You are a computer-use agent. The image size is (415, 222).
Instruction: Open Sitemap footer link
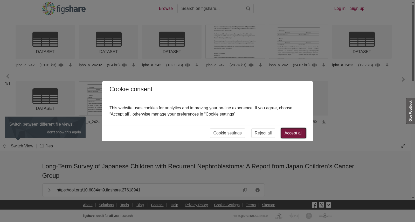click(x=268, y=205)
